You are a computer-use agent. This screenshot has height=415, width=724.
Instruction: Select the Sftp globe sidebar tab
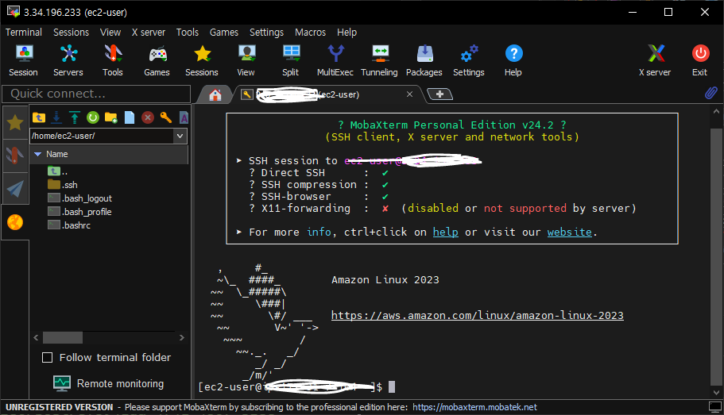pyautogui.click(x=15, y=222)
